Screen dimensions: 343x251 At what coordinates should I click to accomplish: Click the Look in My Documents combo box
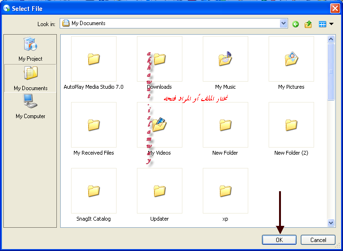174,23
